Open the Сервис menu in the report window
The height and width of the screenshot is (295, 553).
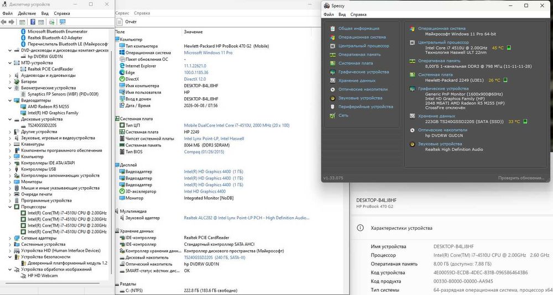pyautogui.click(x=122, y=13)
